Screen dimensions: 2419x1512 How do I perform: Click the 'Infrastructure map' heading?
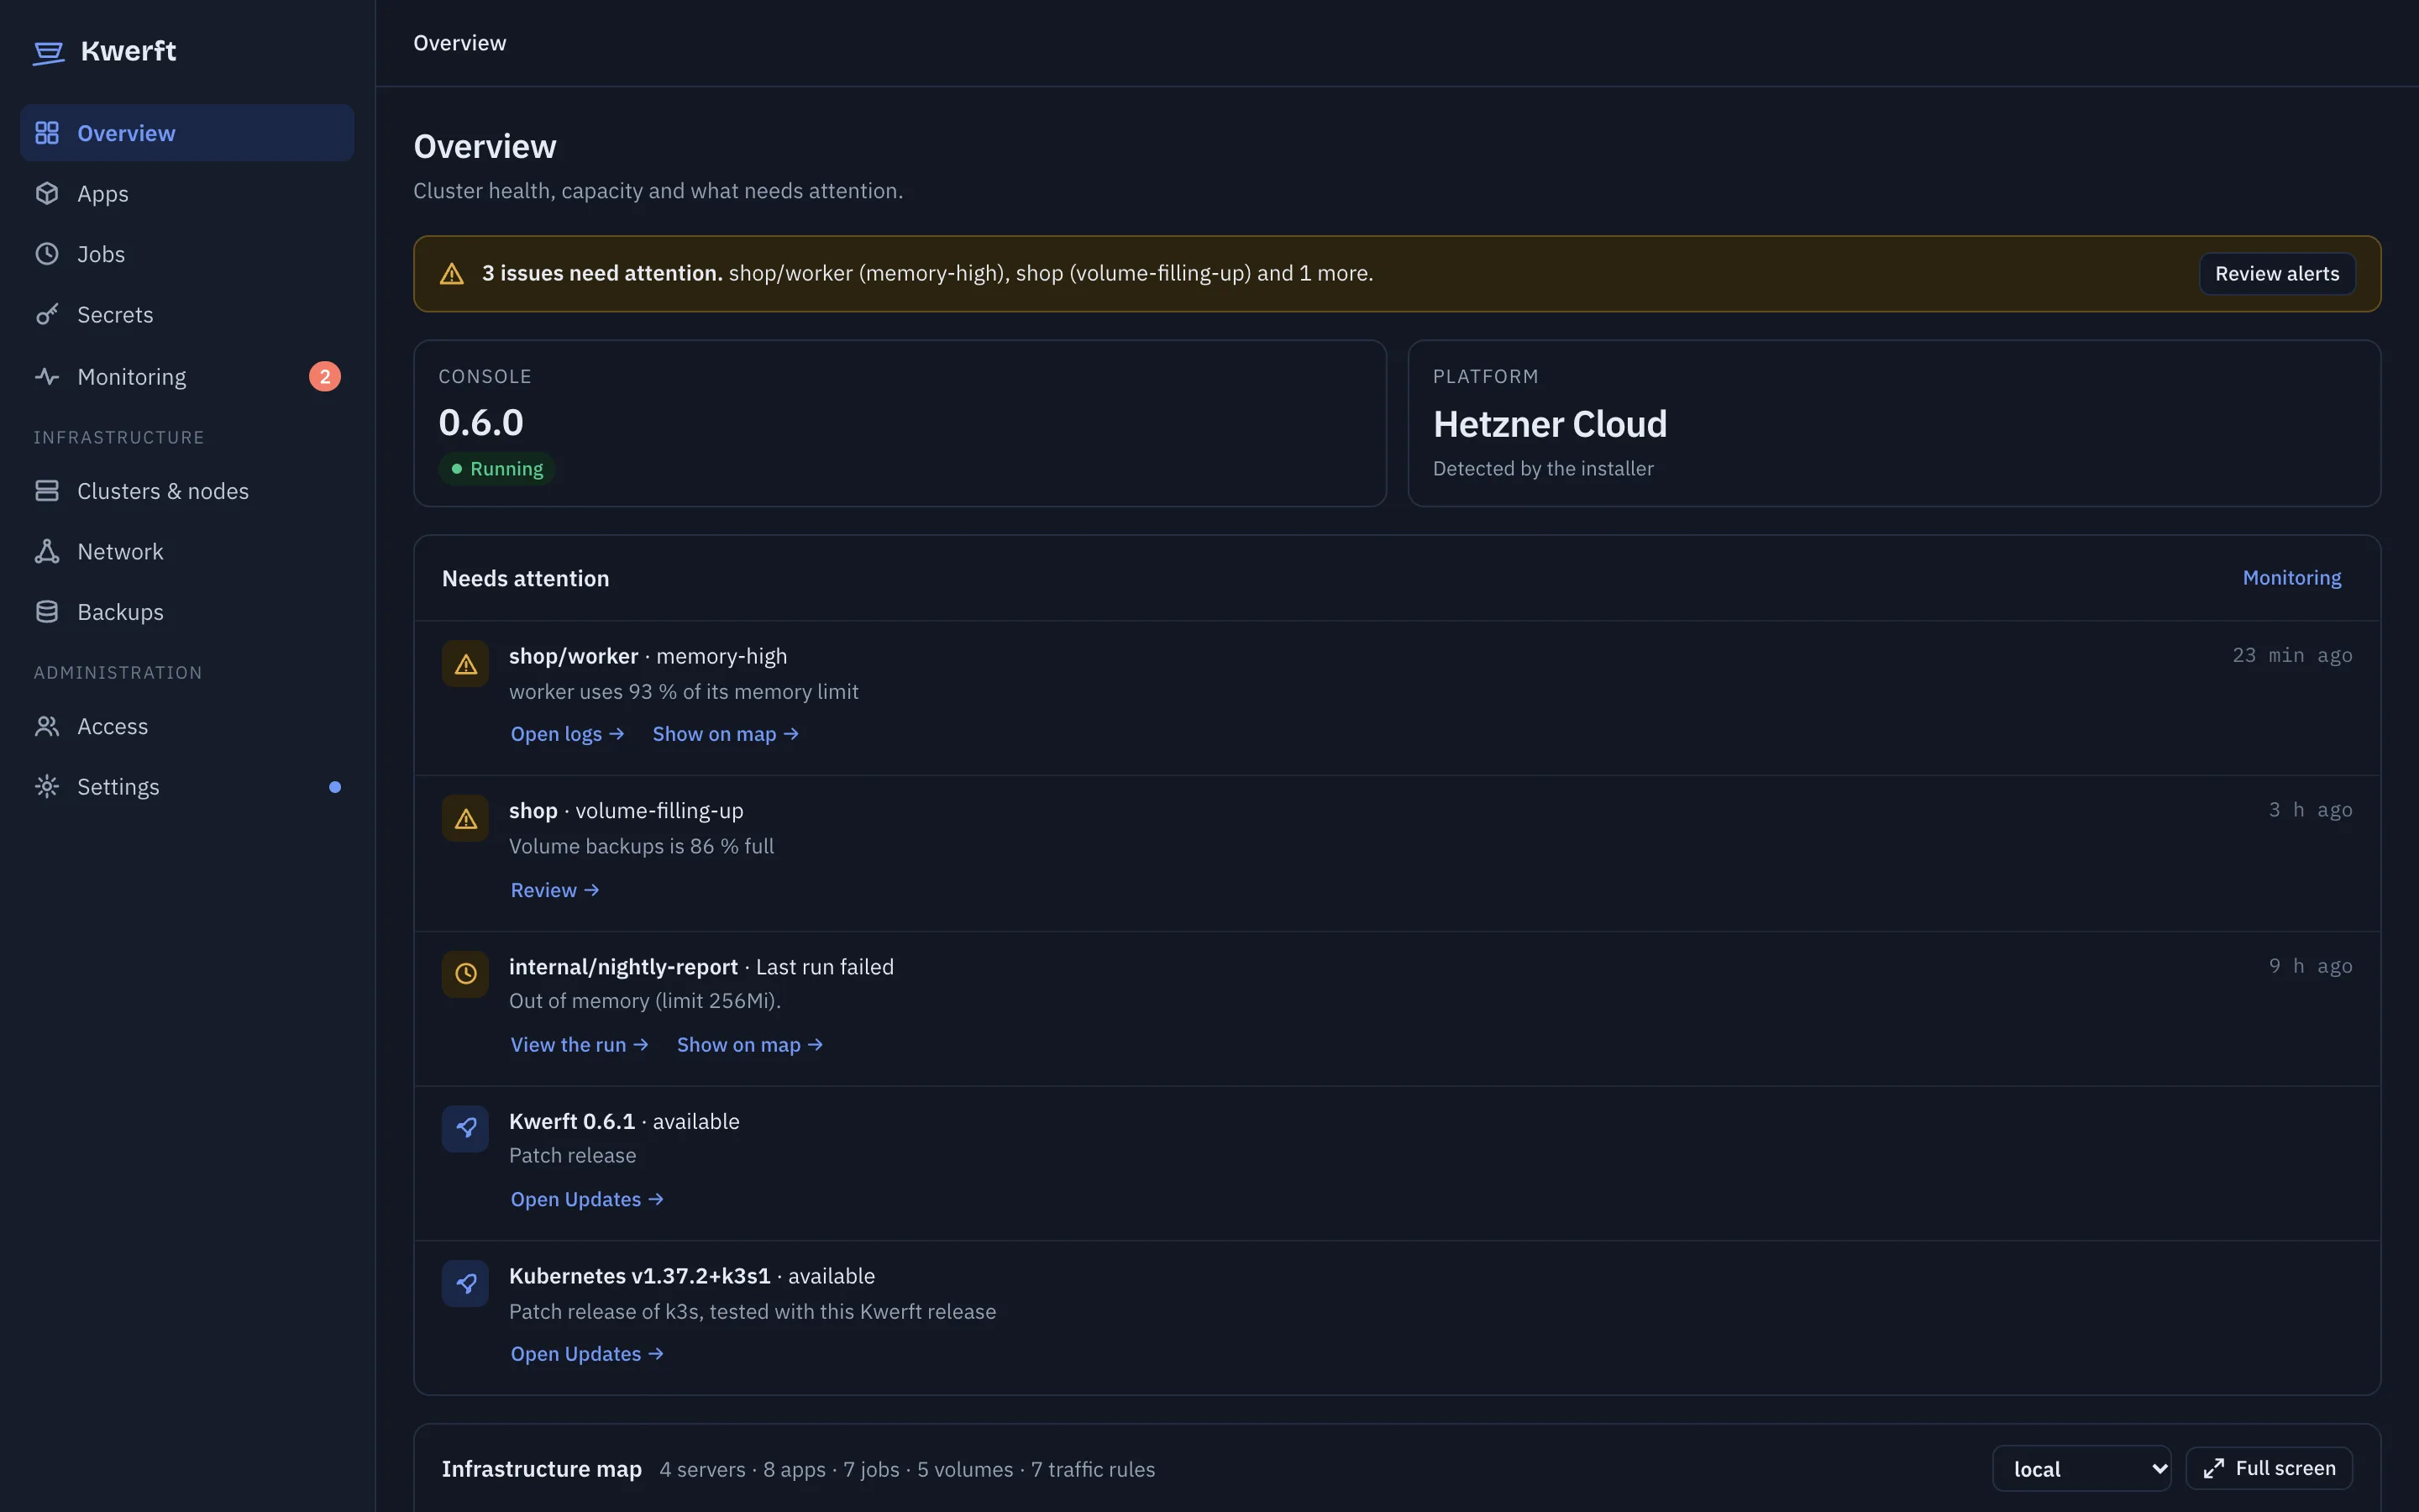coord(542,1469)
